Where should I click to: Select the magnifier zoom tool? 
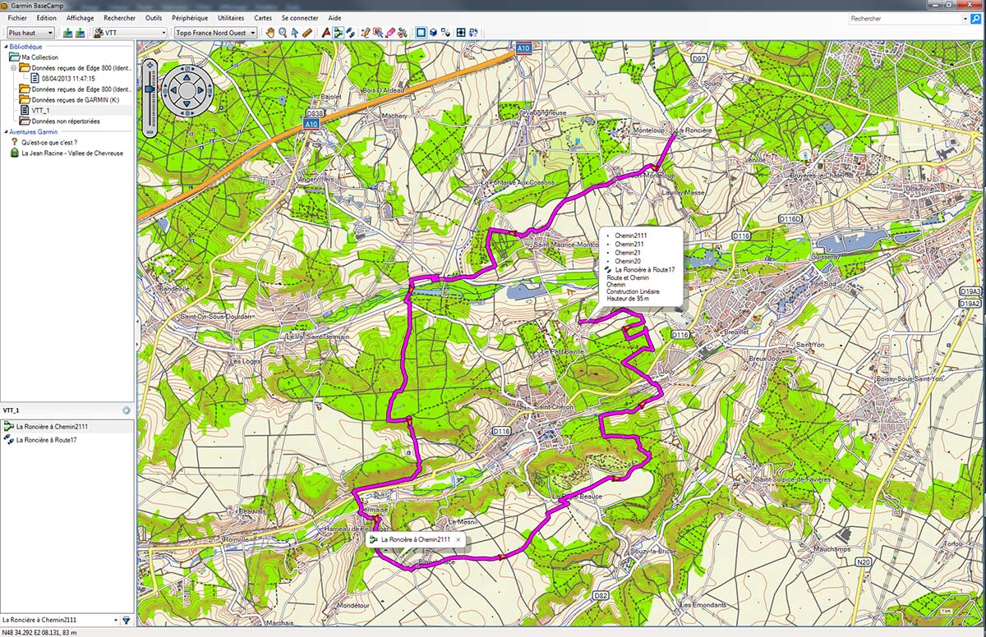point(282,33)
